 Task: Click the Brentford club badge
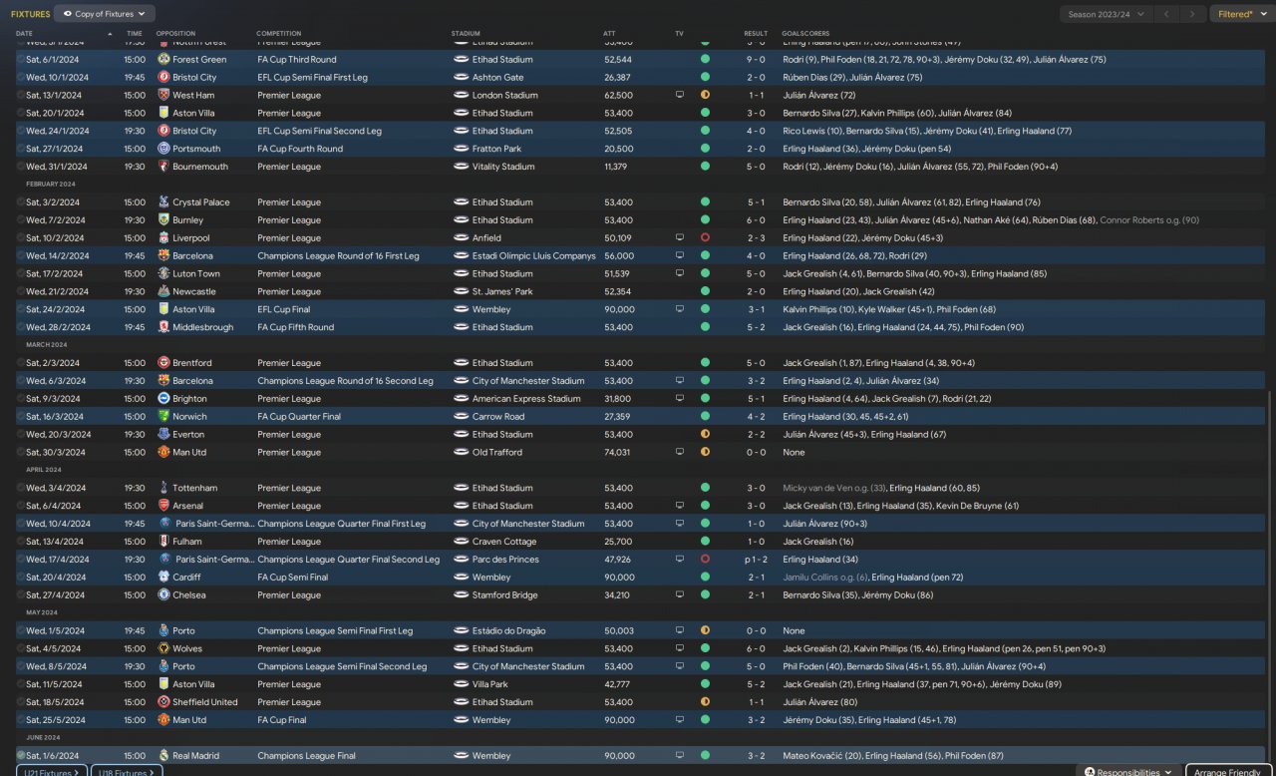pos(163,363)
